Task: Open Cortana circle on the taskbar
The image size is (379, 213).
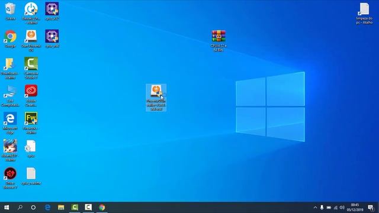Action: [33, 208]
